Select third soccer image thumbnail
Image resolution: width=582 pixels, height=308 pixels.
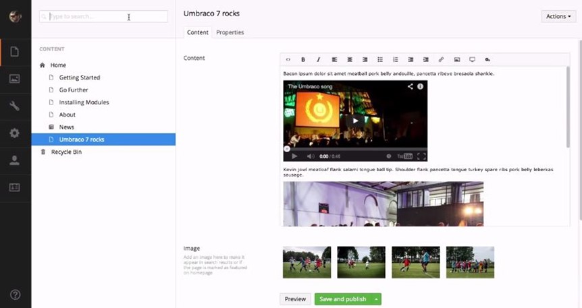(x=416, y=262)
